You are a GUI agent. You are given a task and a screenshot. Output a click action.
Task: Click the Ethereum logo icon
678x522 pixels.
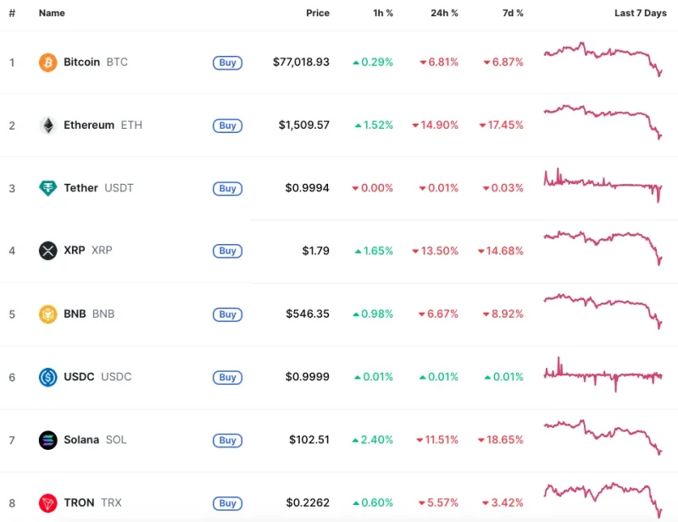pyautogui.click(x=47, y=125)
